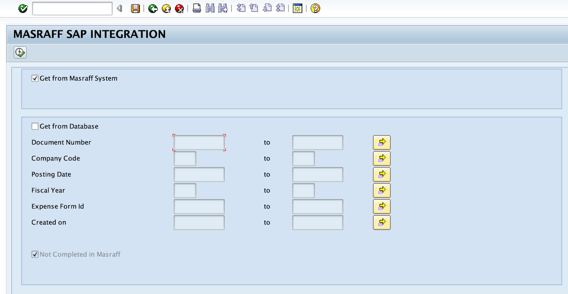Click Document Number to field

(x=318, y=143)
